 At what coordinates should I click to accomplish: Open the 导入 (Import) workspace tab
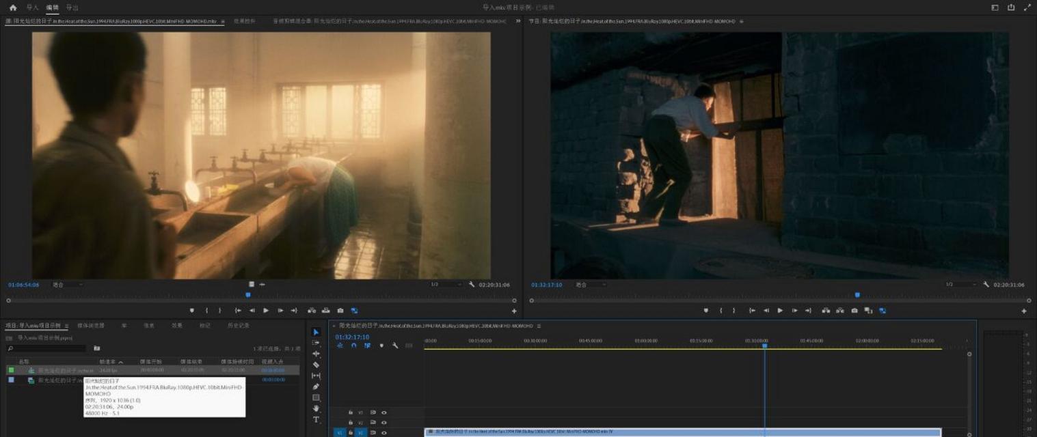[32, 8]
